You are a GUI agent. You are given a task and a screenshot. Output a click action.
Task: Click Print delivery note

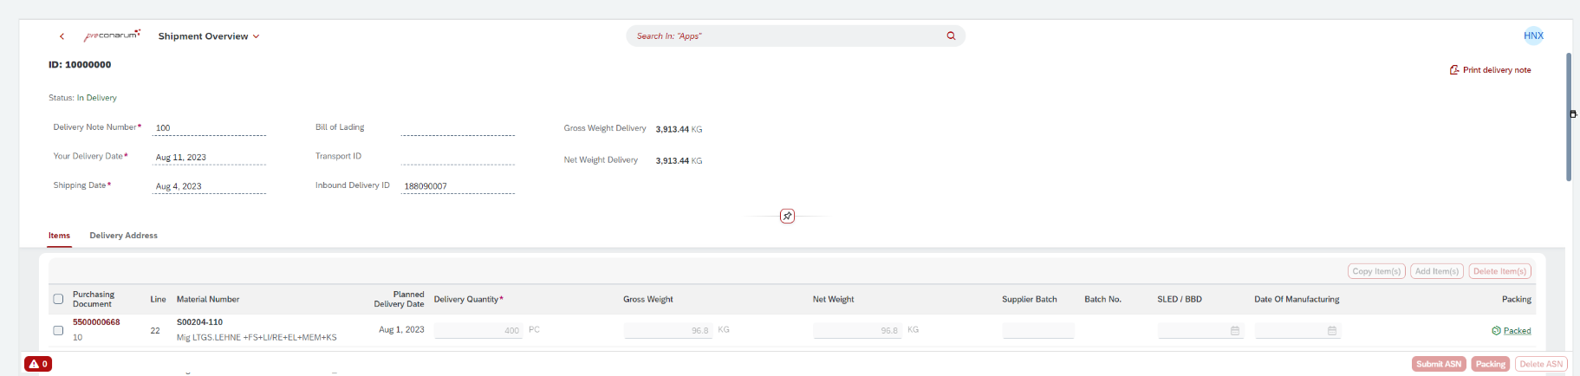(x=1491, y=70)
